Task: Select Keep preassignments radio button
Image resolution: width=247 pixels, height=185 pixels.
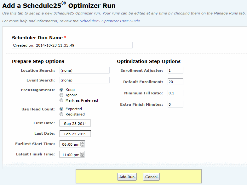Action: [x=61, y=90]
